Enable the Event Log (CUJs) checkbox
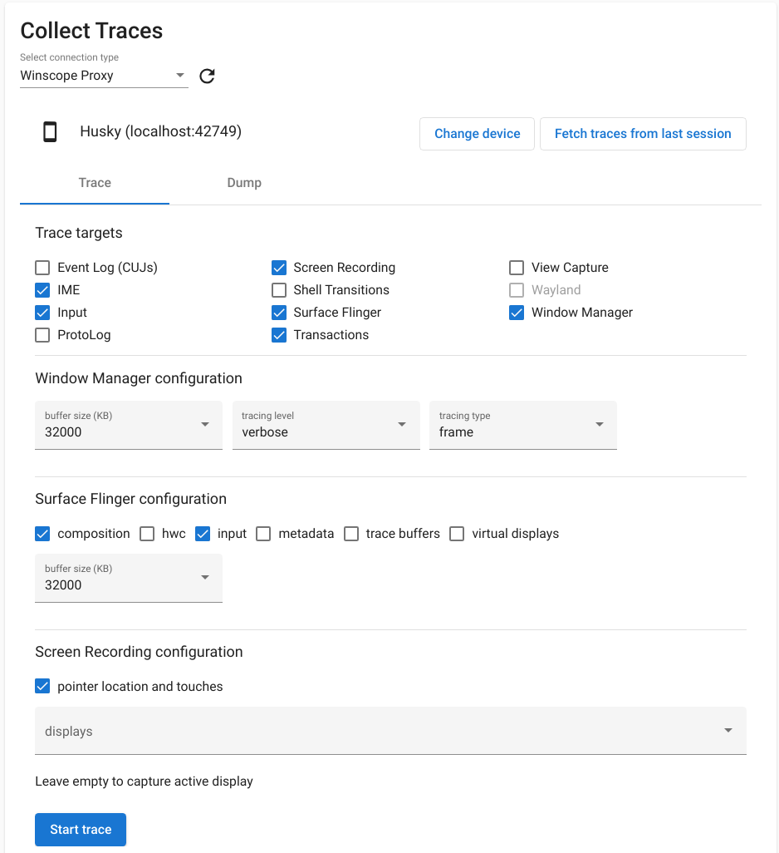The width and height of the screenshot is (779, 853). pyautogui.click(x=42, y=268)
